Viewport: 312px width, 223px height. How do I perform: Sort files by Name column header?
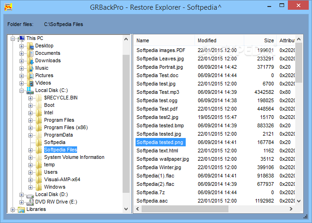pyautogui.click(x=164, y=40)
